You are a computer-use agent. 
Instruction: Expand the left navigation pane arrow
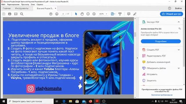tap(1, 58)
